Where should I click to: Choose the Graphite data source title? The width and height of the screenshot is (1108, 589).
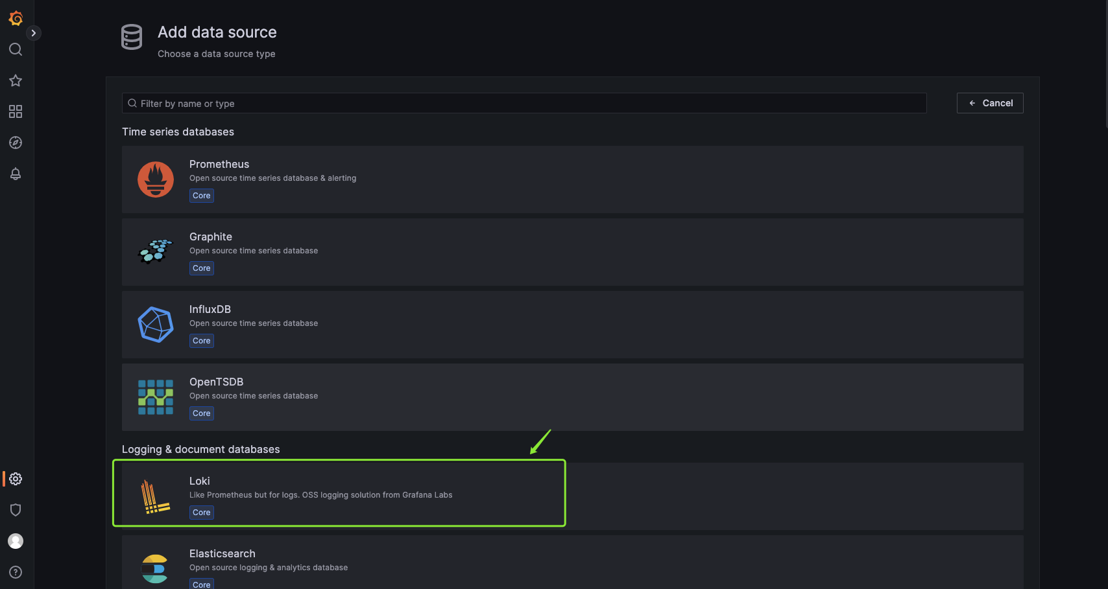pyautogui.click(x=211, y=237)
